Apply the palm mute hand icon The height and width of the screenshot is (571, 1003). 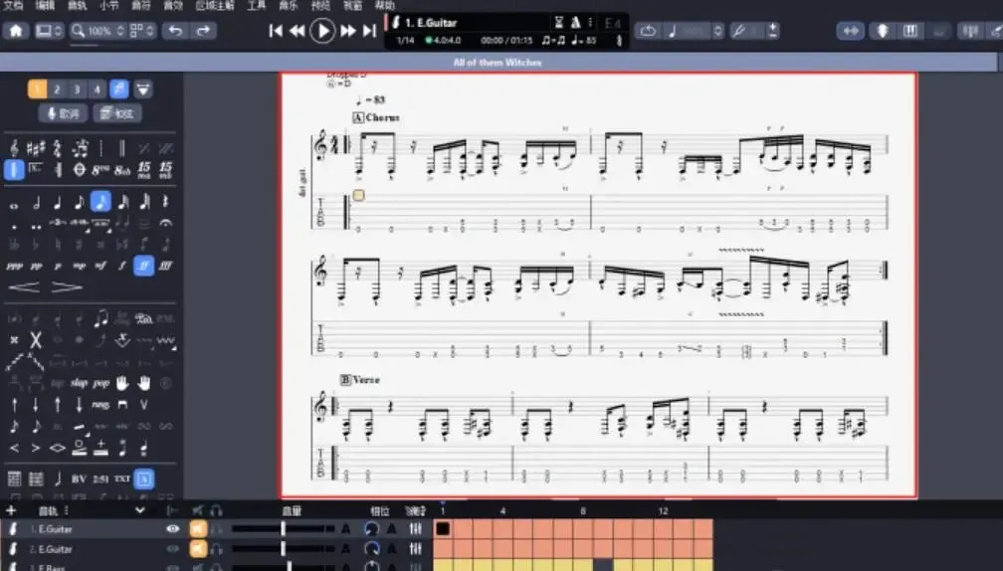122,383
